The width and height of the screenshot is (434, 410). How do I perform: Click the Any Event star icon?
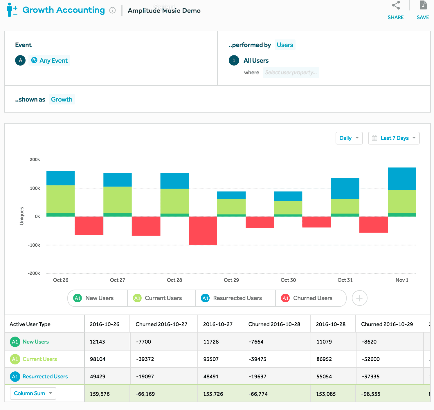[x=34, y=60]
